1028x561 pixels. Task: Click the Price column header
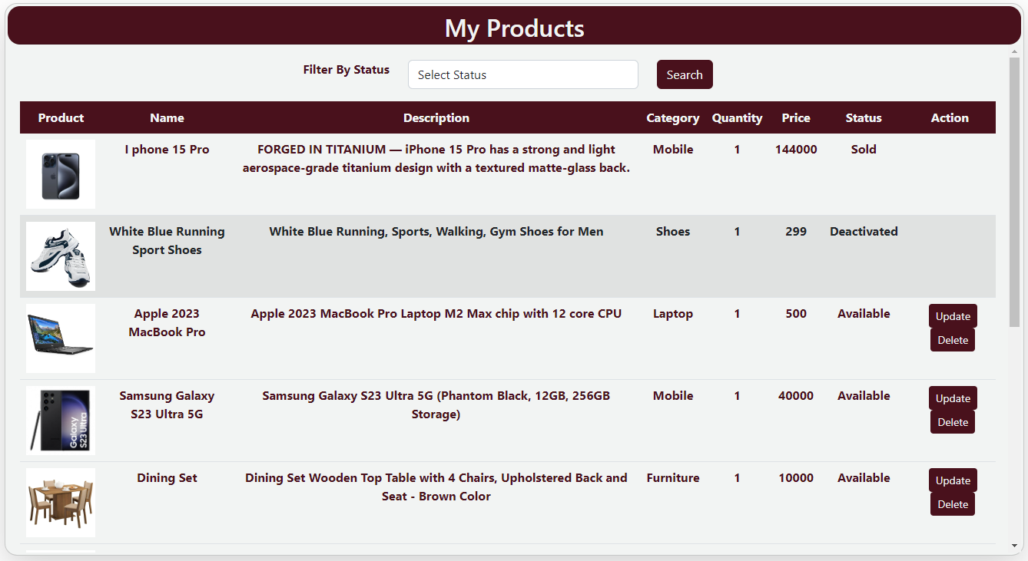point(796,117)
